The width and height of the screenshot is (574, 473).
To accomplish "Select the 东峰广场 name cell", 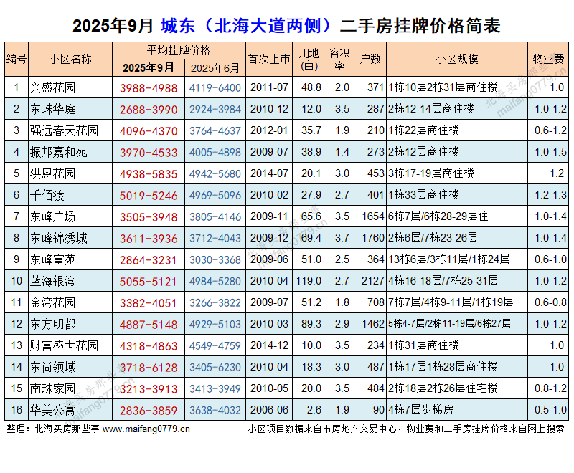I will coord(70,216).
